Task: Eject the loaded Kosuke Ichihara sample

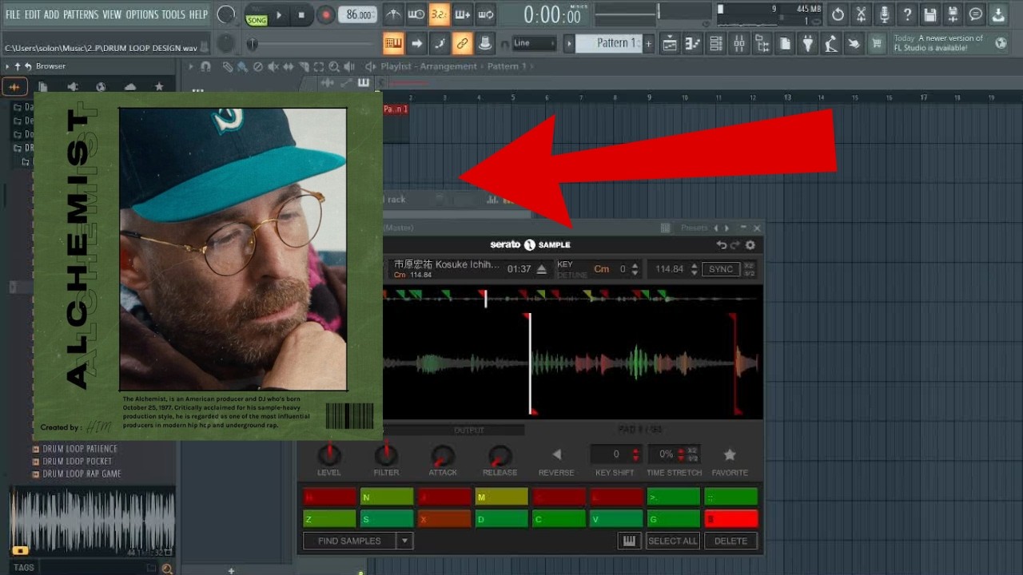Action: [542, 269]
